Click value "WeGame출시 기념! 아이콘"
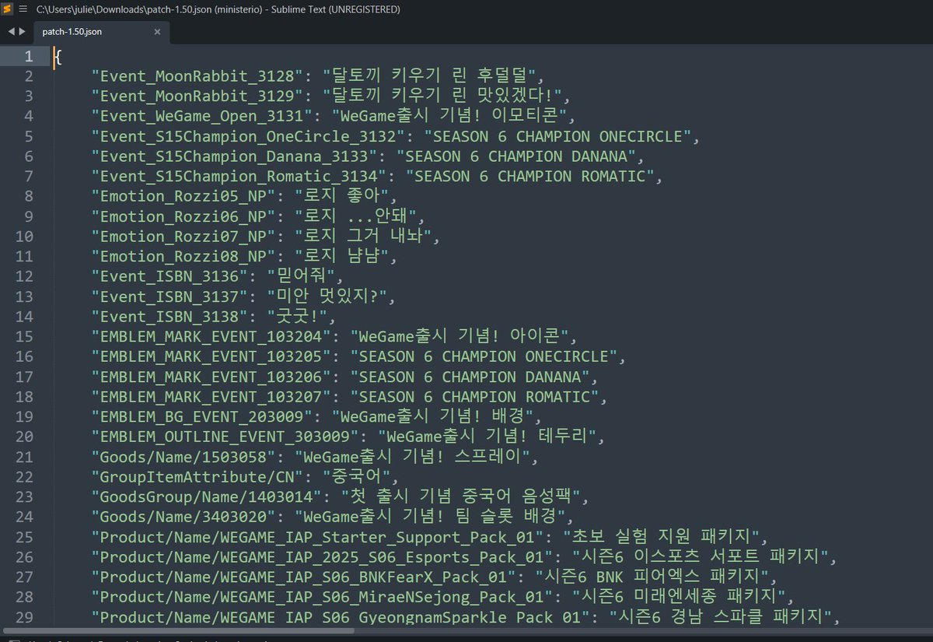The image size is (933, 642). 460,336
